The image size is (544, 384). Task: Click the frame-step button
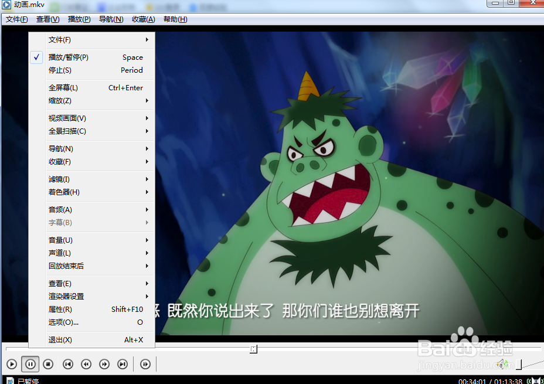(145, 364)
